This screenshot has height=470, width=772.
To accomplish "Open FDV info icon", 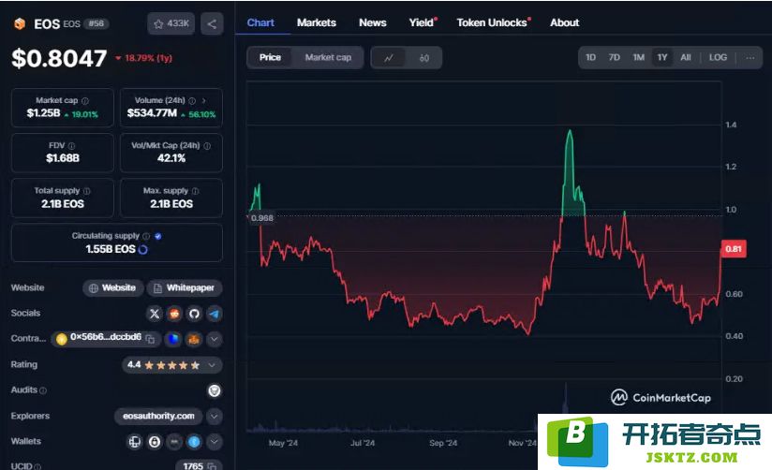I will pos(72,146).
